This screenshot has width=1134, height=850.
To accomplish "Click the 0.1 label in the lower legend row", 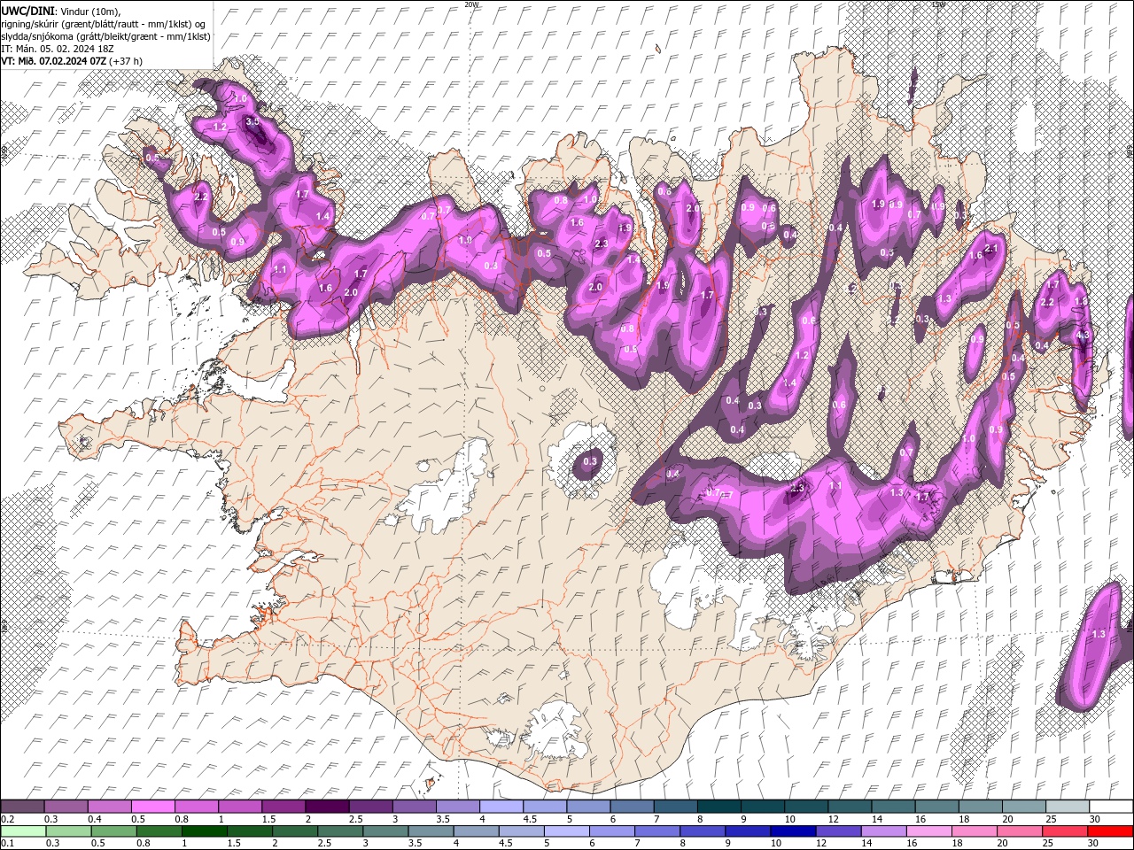I will (x=6, y=843).
